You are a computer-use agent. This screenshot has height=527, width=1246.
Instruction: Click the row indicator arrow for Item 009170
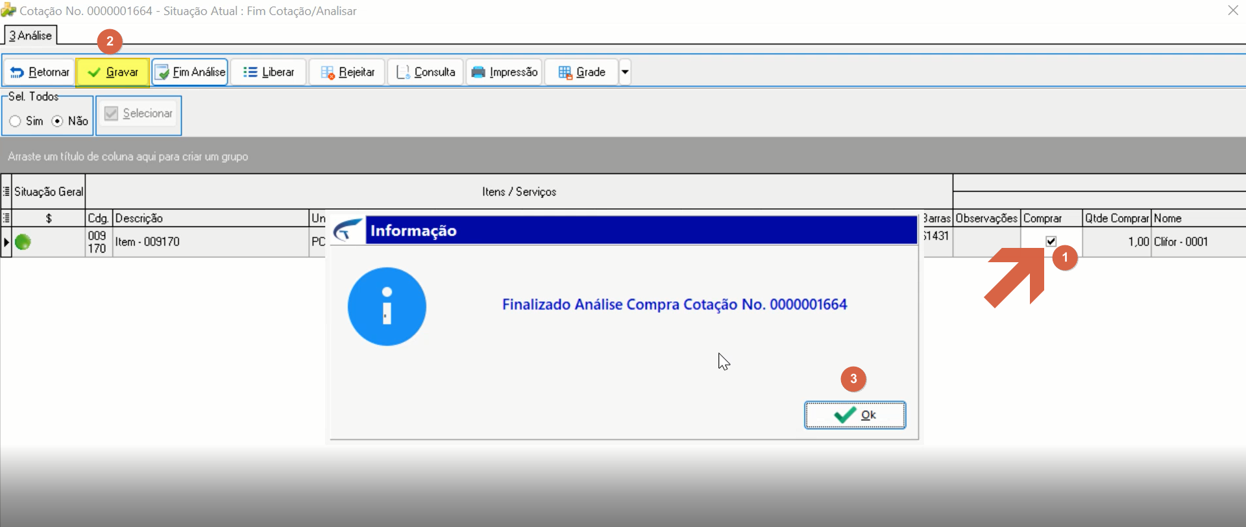click(6, 242)
